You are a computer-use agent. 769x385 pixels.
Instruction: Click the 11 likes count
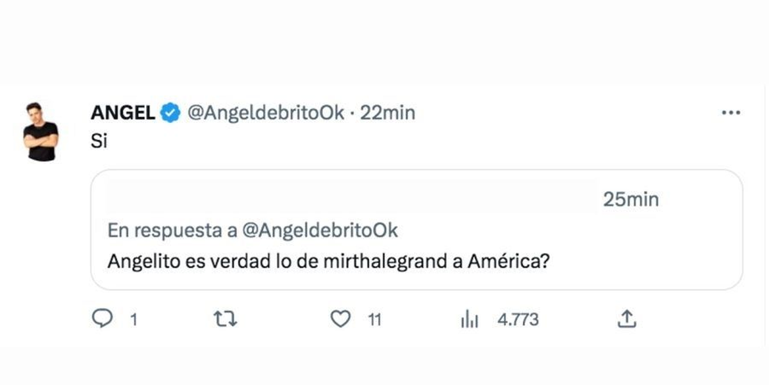pos(375,318)
